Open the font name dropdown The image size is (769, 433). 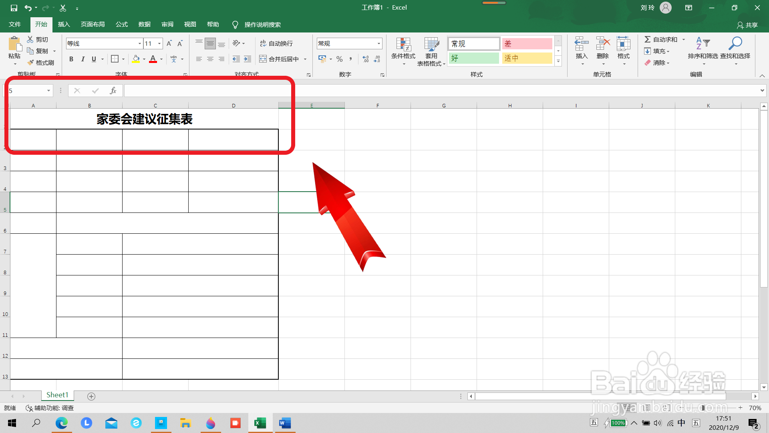click(x=139, y=43)
